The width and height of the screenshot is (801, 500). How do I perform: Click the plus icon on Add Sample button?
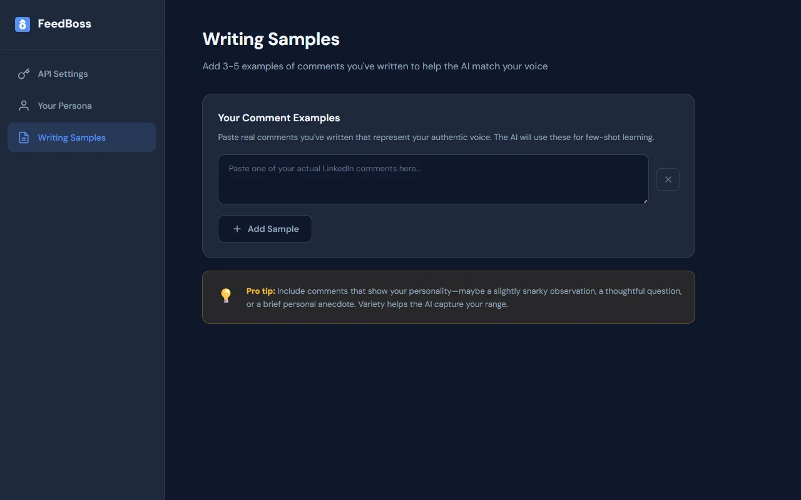tap(237, 229)
